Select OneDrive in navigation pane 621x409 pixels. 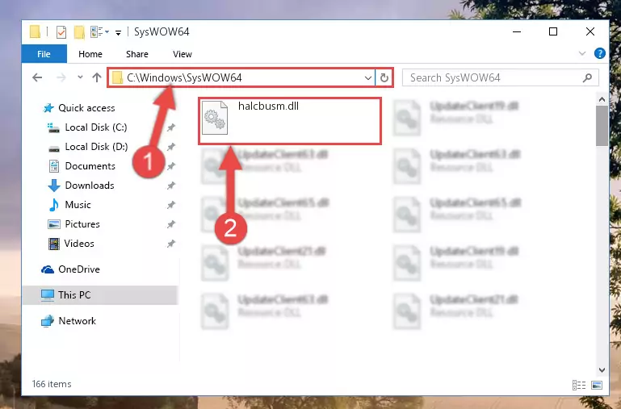(79, 269)
